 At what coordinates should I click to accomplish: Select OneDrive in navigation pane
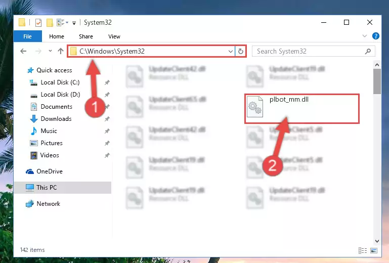pyautogui.click(x=50, y=171)
